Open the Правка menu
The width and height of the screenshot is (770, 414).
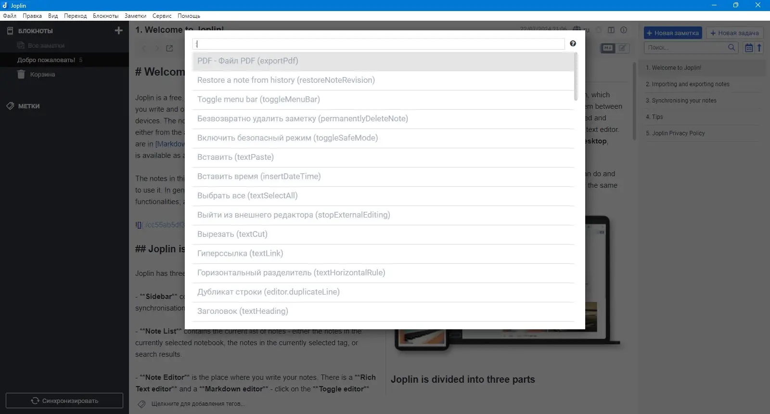coord(32,16)
